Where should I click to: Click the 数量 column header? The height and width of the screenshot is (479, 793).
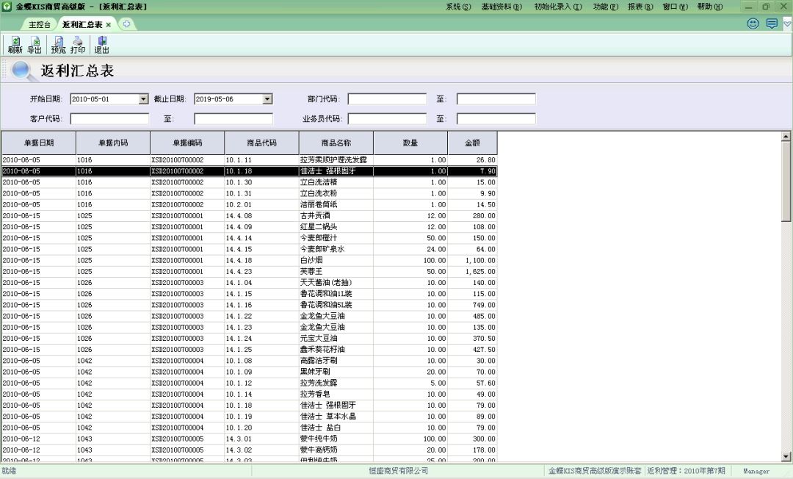coord(410,143)
